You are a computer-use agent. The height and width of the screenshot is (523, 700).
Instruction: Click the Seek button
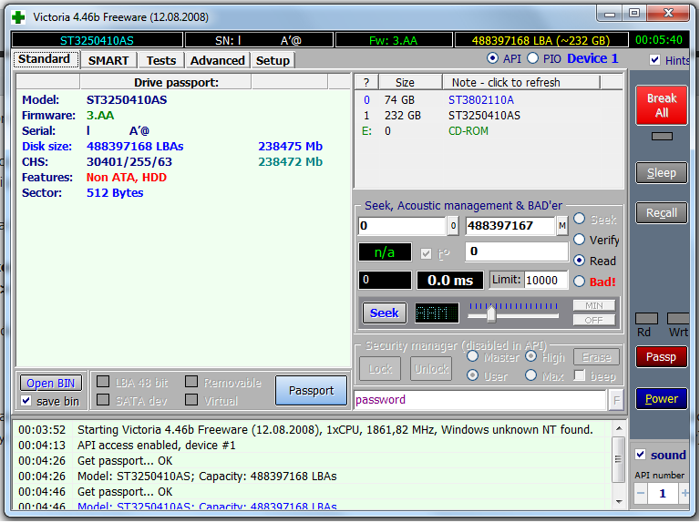pyautogui.click(x=385, y=313)
